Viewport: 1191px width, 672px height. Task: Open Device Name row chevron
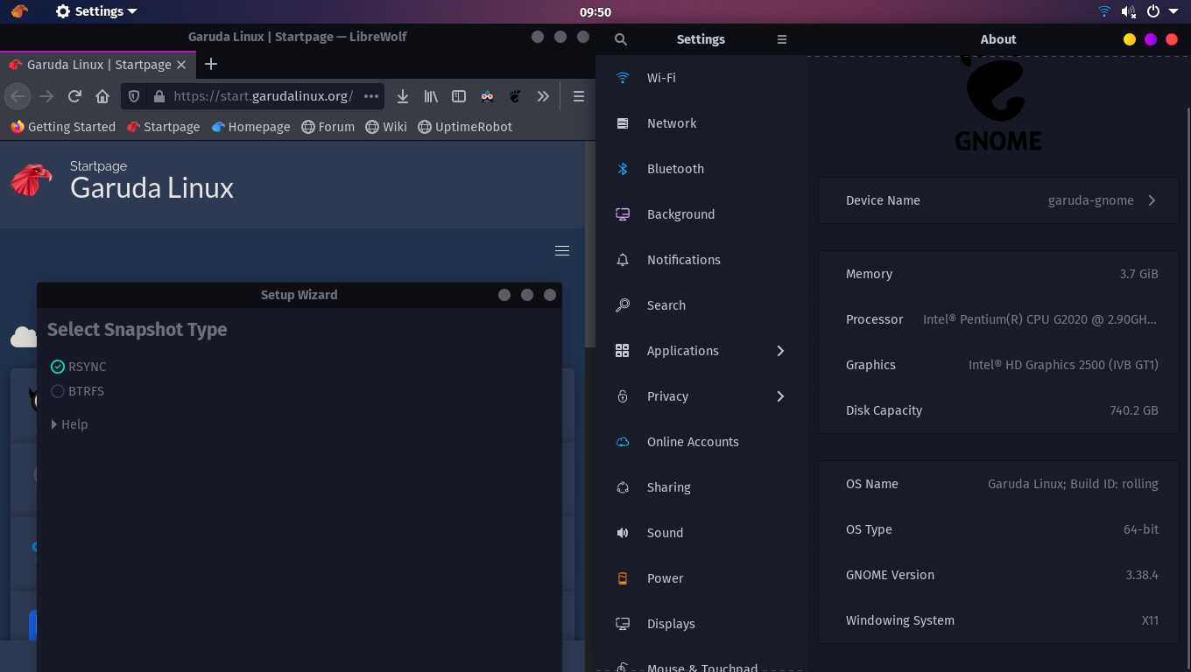[x=1152, y=200]
